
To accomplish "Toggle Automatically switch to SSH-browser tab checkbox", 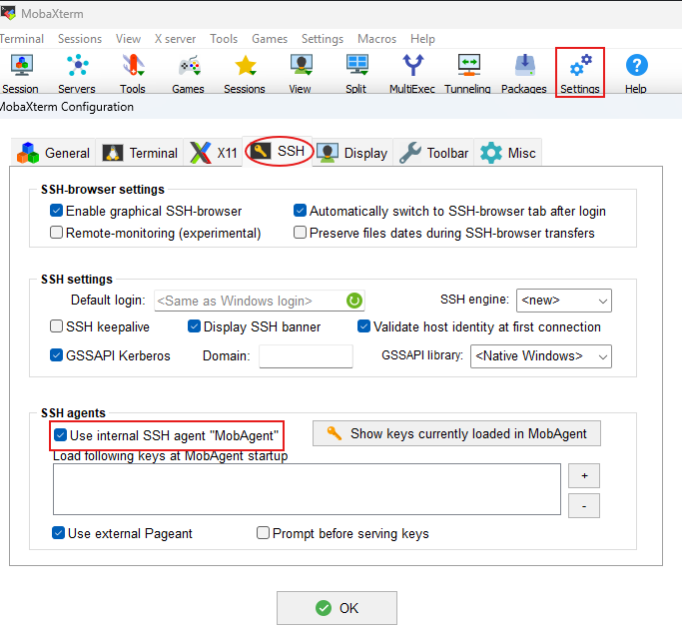I will [x=301, y=211].
